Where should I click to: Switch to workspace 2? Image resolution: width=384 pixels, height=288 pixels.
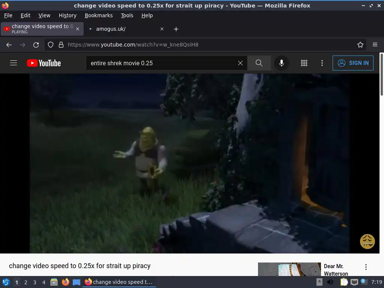(26, 282)
